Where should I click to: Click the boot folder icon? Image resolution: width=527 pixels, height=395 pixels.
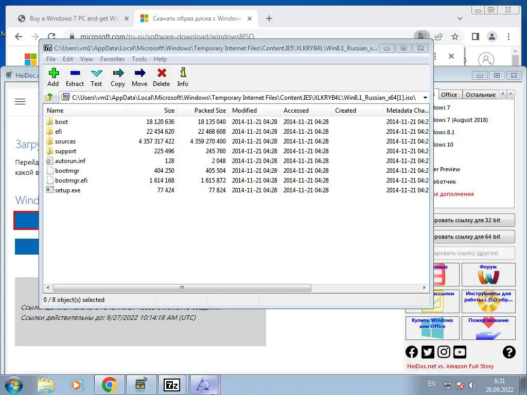point(50,121)
